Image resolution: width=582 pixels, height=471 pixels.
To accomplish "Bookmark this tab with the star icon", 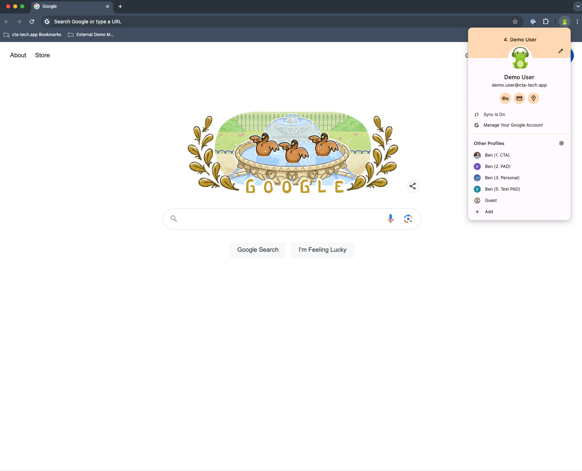I will pos(515,22).
